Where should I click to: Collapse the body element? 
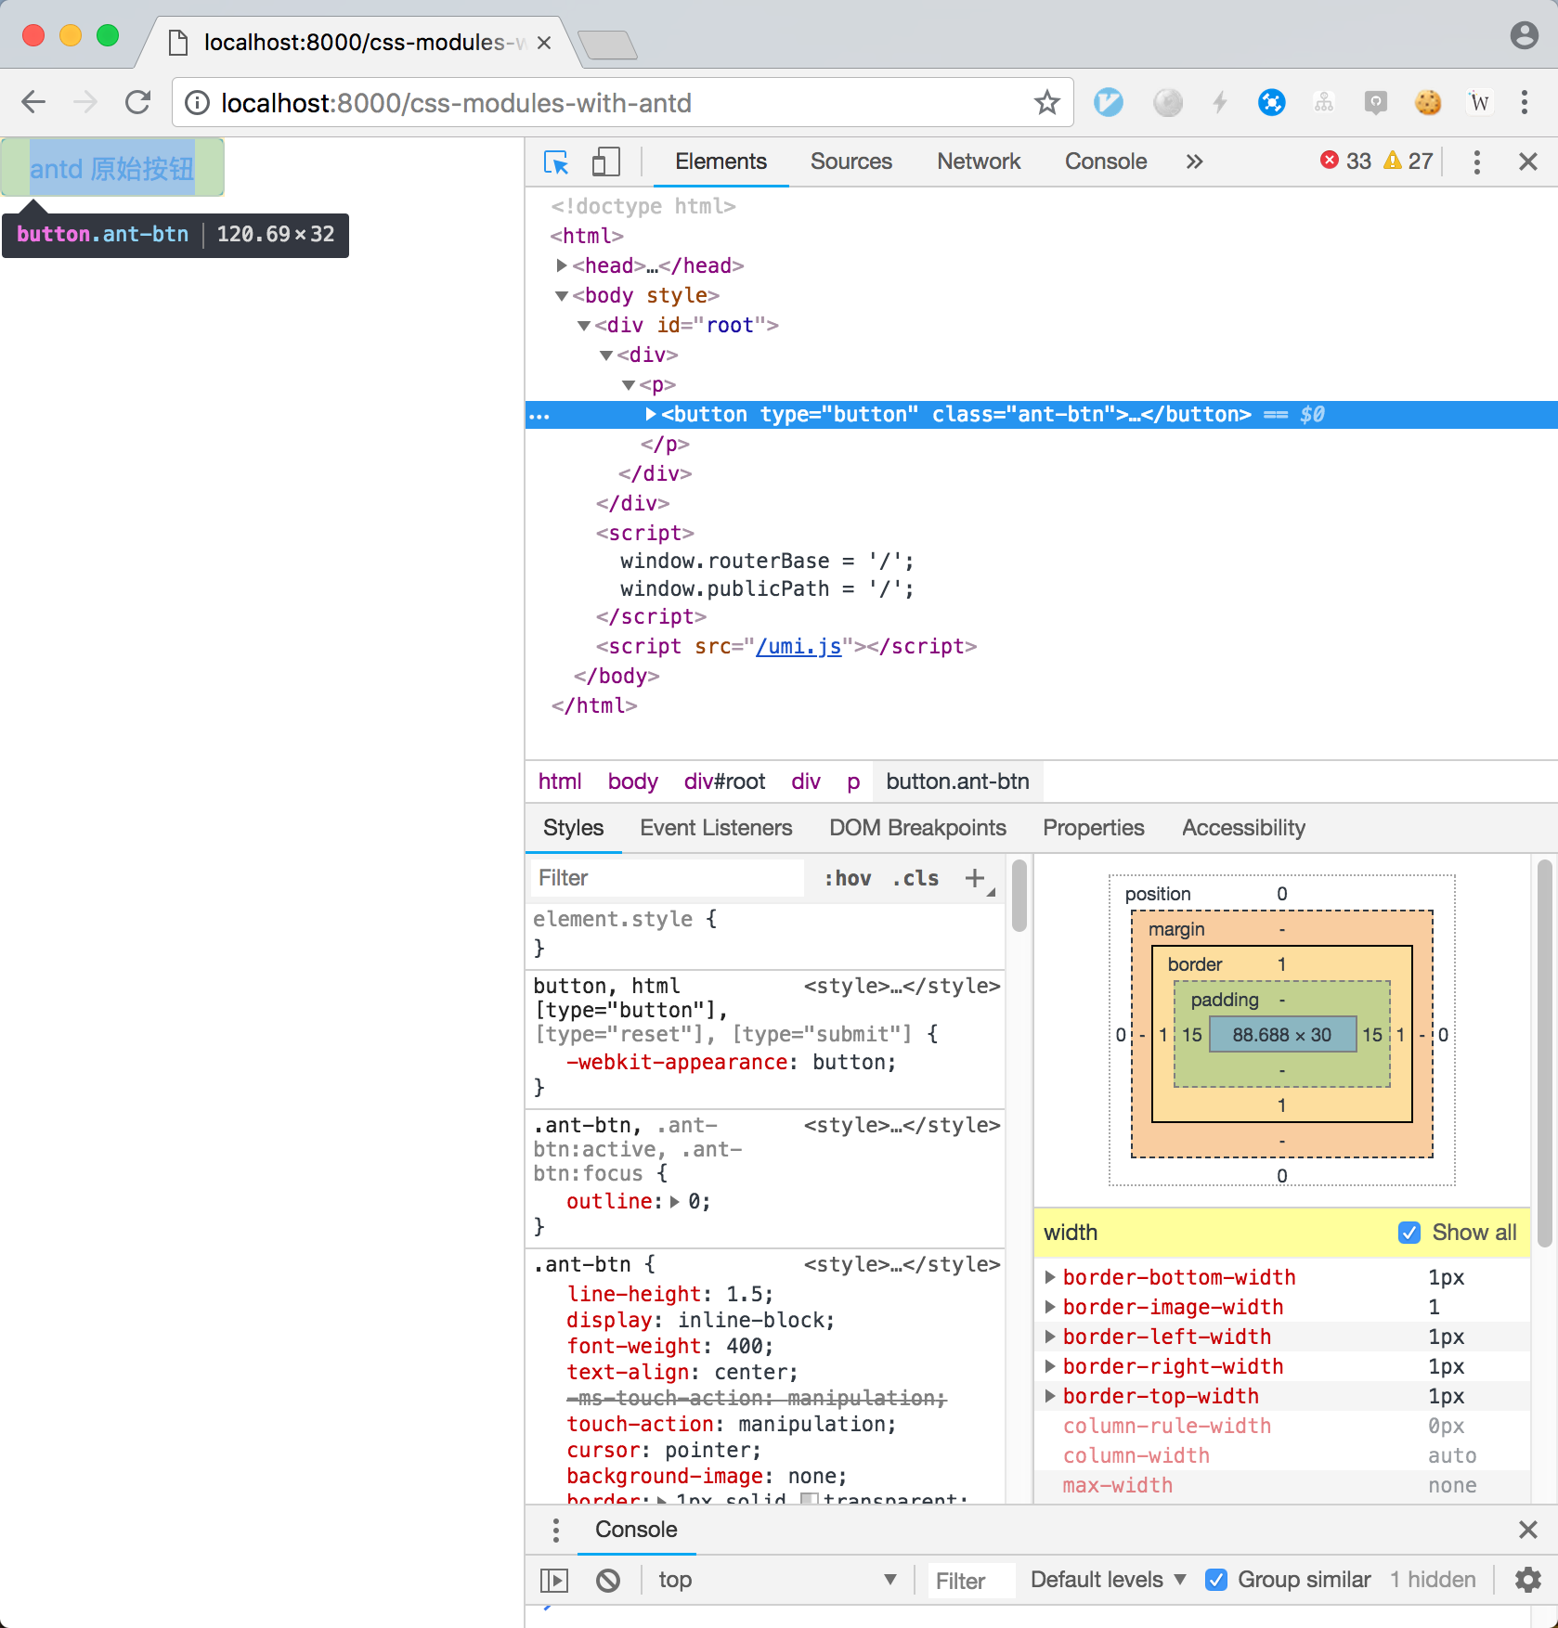coord(561,295)
